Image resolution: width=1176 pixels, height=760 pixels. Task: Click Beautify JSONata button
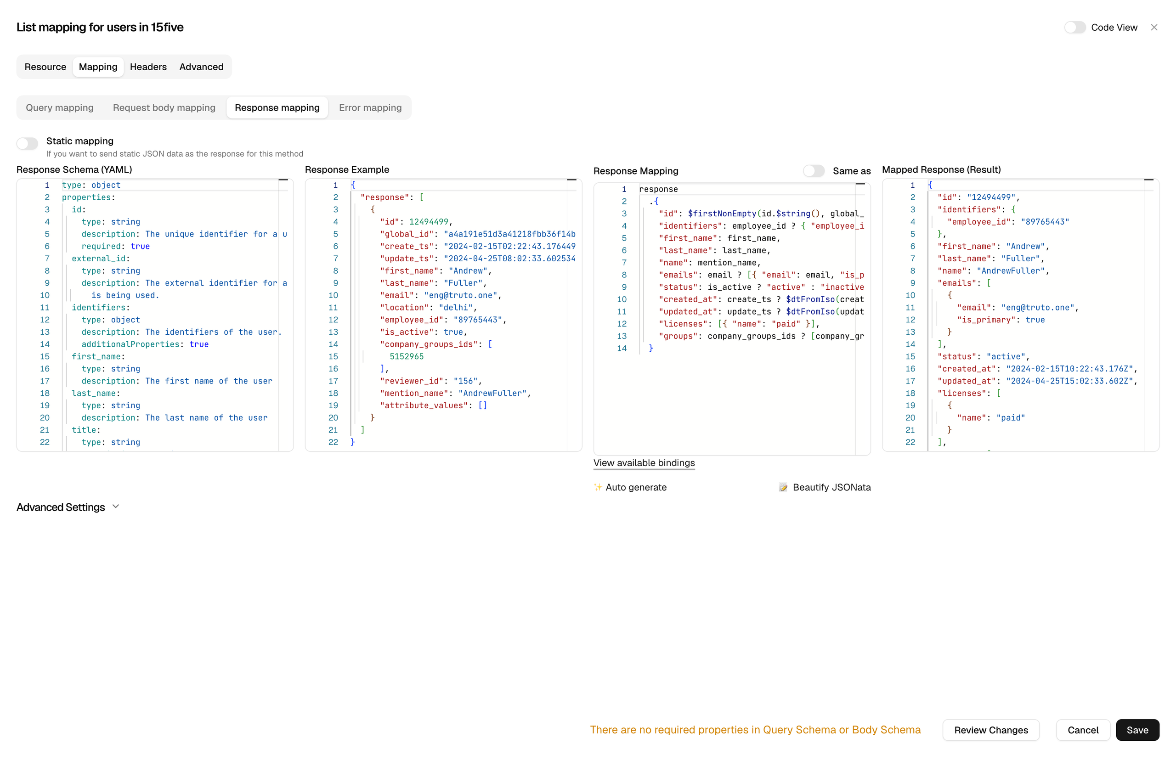(x=825, y=487)
